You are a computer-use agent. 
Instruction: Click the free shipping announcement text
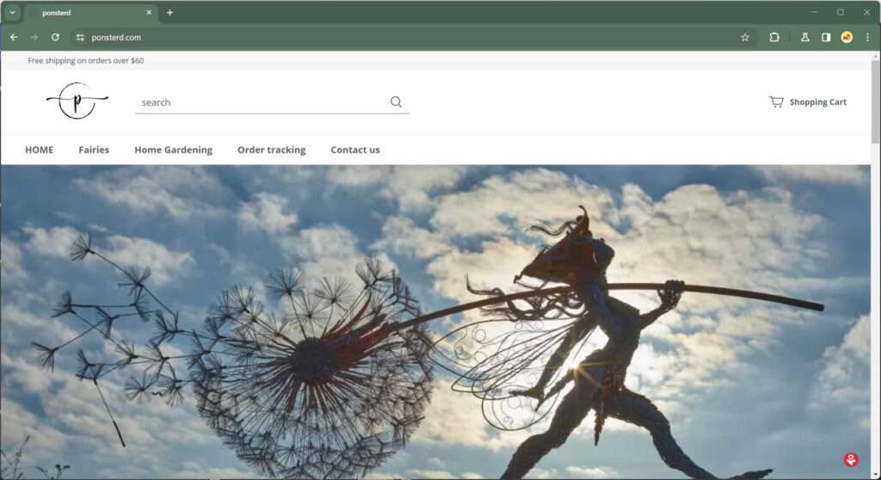86,61
